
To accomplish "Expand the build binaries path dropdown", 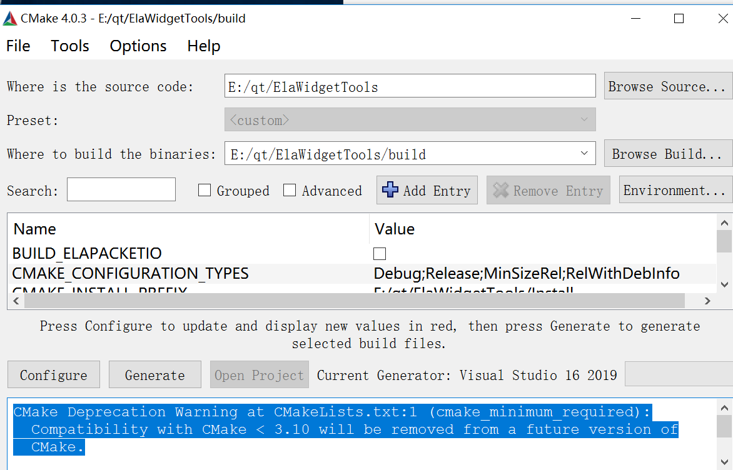I will tap(584, 153).
